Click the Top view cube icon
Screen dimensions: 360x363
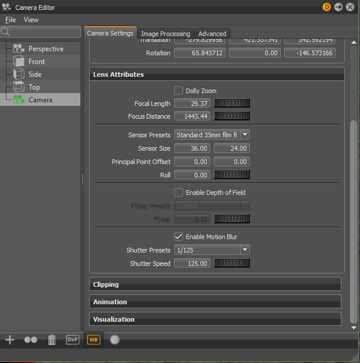19,87
